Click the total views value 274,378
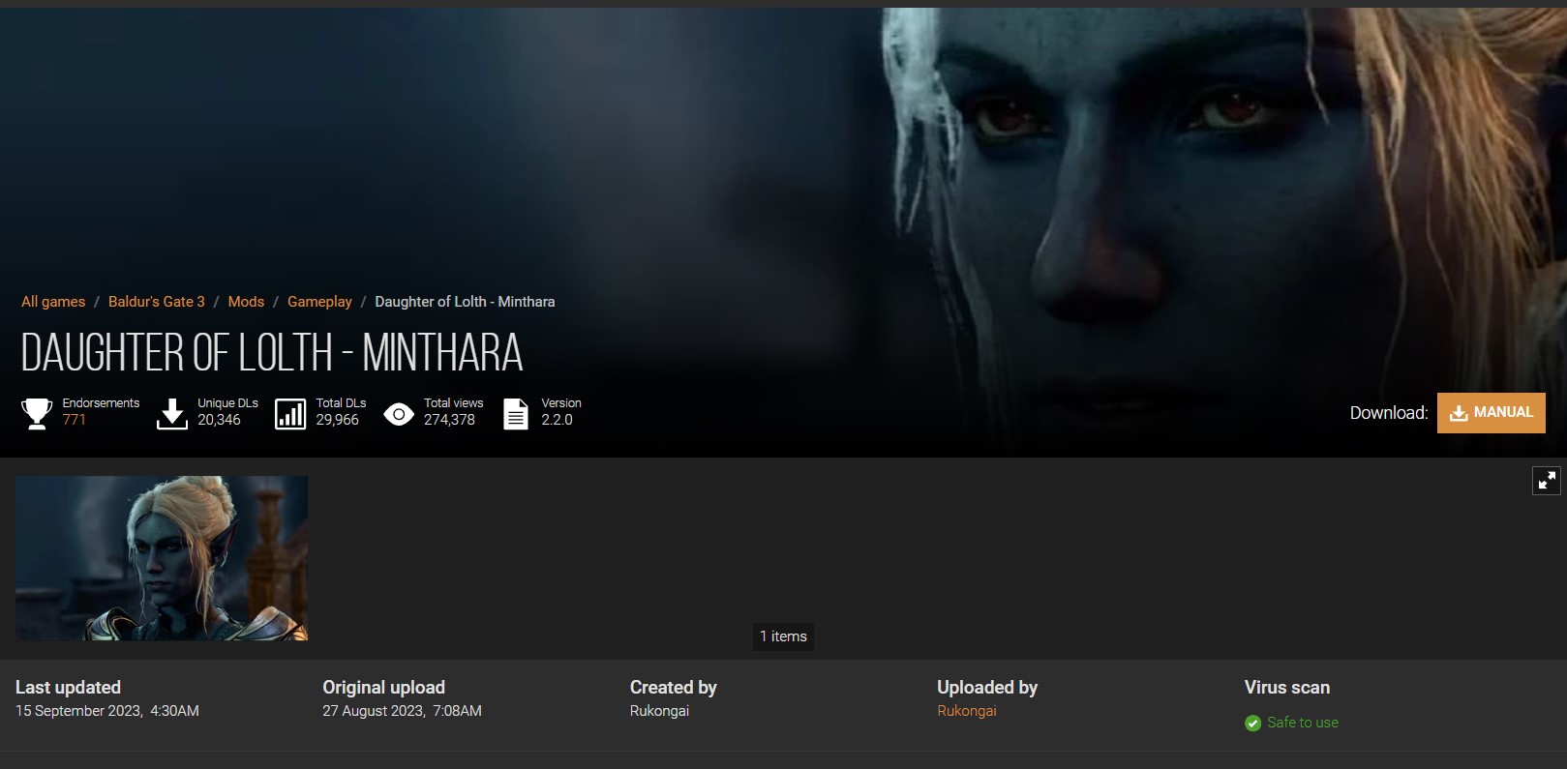This screenshot has height=769, width=1567. (x=449, y=420)
